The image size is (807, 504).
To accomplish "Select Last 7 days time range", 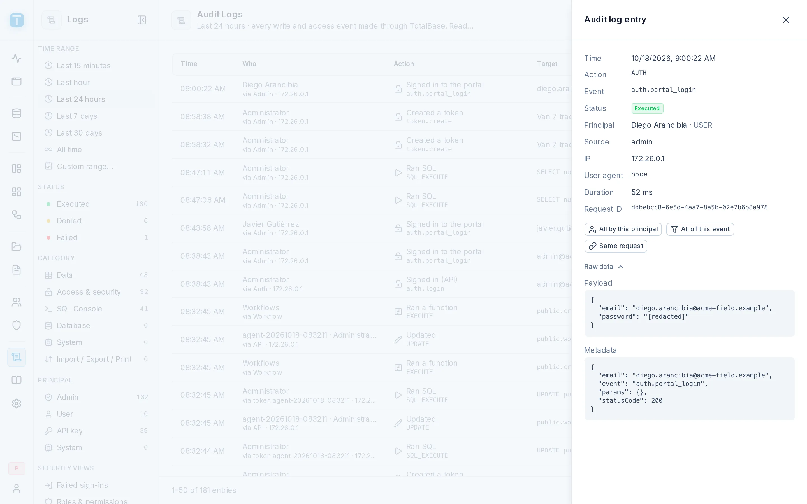I will coord(96,116).
